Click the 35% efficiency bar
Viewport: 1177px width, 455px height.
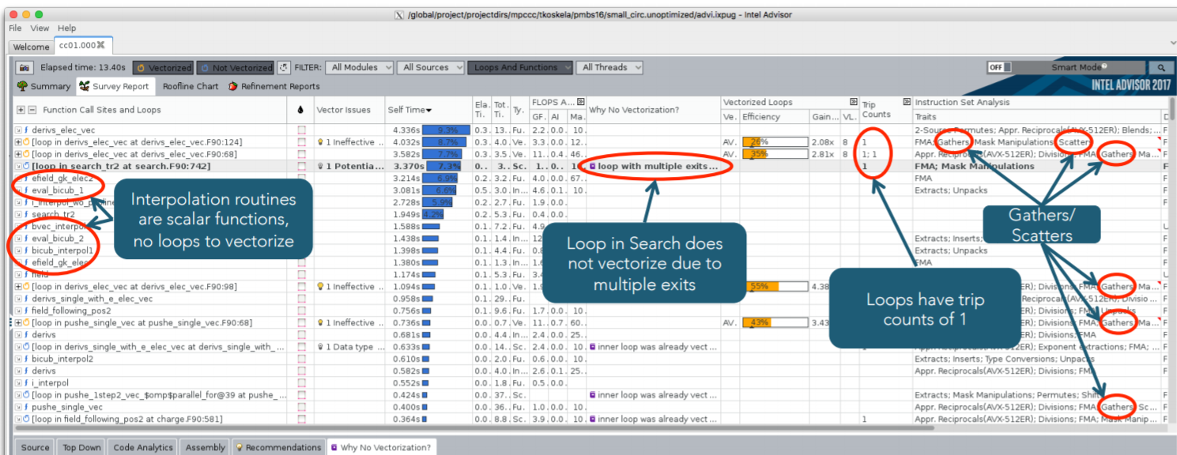click(775, 154)
